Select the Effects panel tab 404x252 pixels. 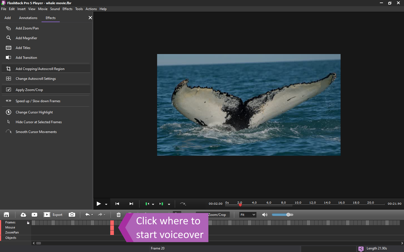(50, 18)
